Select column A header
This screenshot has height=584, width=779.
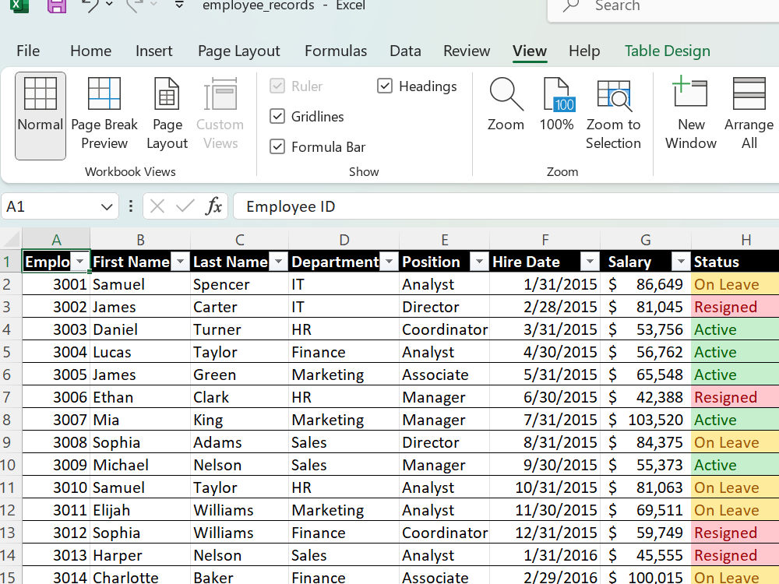tap(56, 239)
